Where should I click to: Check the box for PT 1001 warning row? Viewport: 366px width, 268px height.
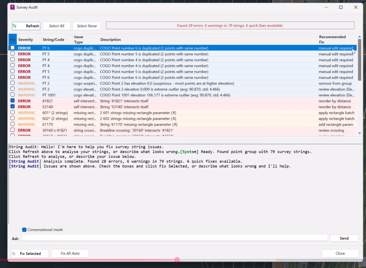(x=13, y=95)
